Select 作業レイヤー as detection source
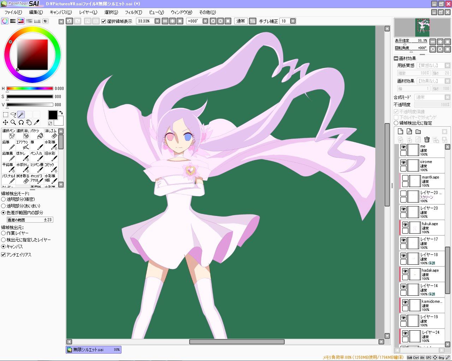The height and width of the screenshot is (361, 452). [4, 233]
